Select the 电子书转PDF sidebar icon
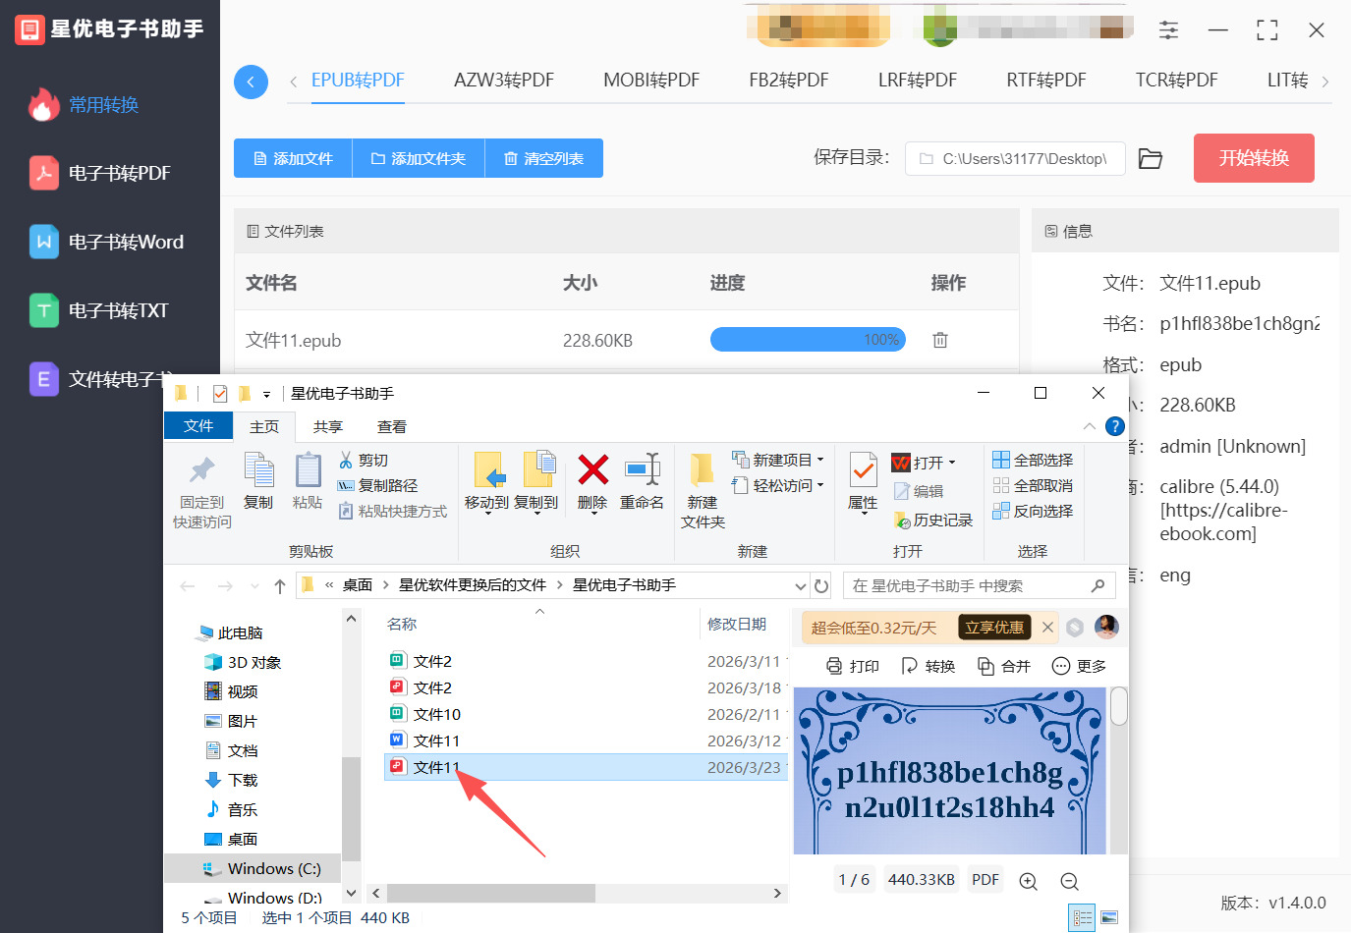1351x933 pixels. click(43, 173)
